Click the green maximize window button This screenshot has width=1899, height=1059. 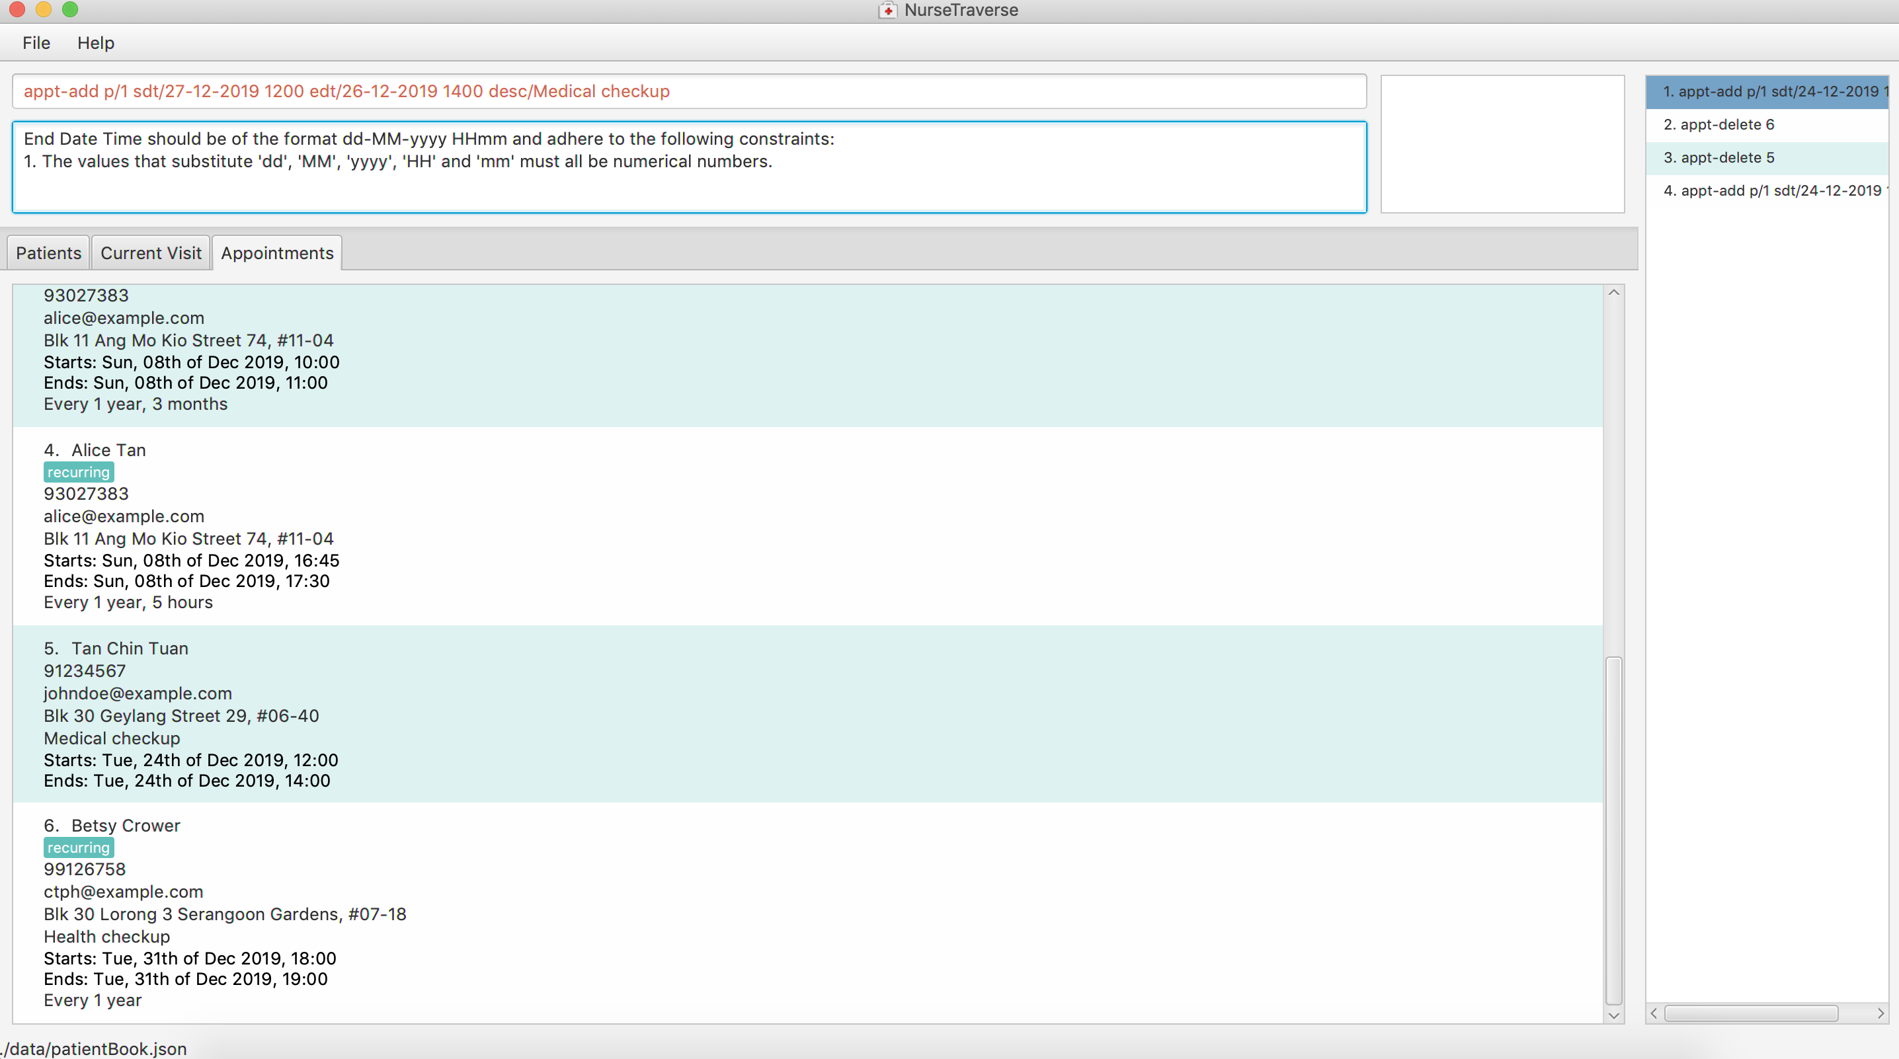(70, 9)
